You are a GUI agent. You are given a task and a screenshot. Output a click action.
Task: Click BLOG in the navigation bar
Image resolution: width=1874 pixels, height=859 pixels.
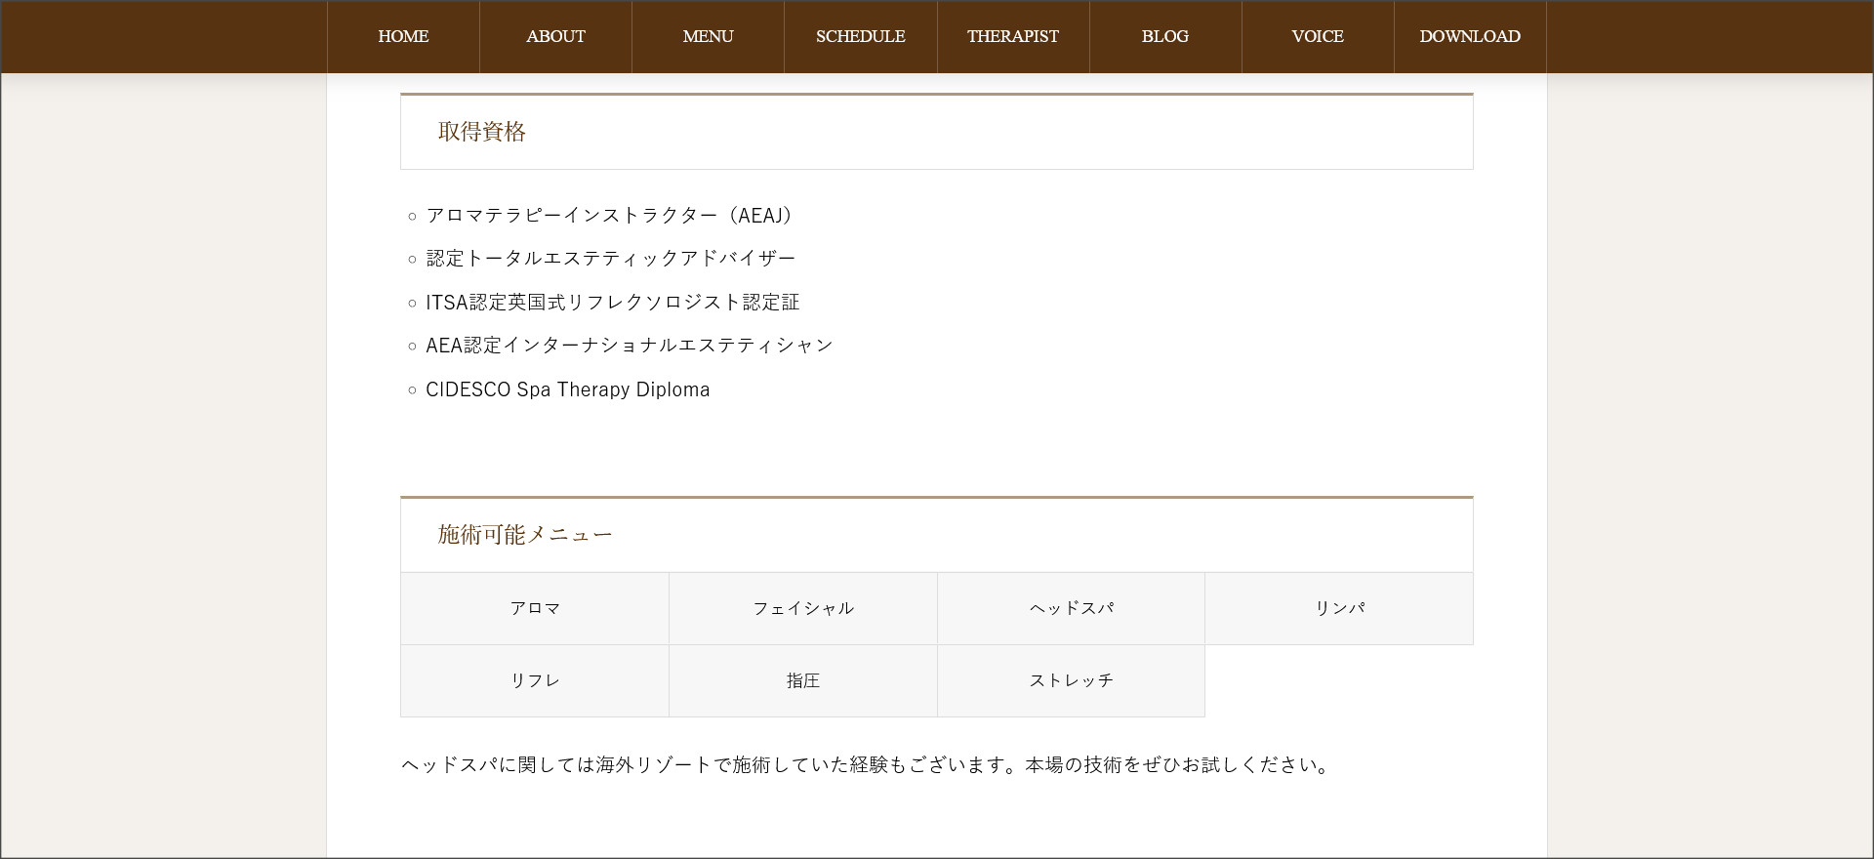pyautogui.click(x=1164, y=37)
